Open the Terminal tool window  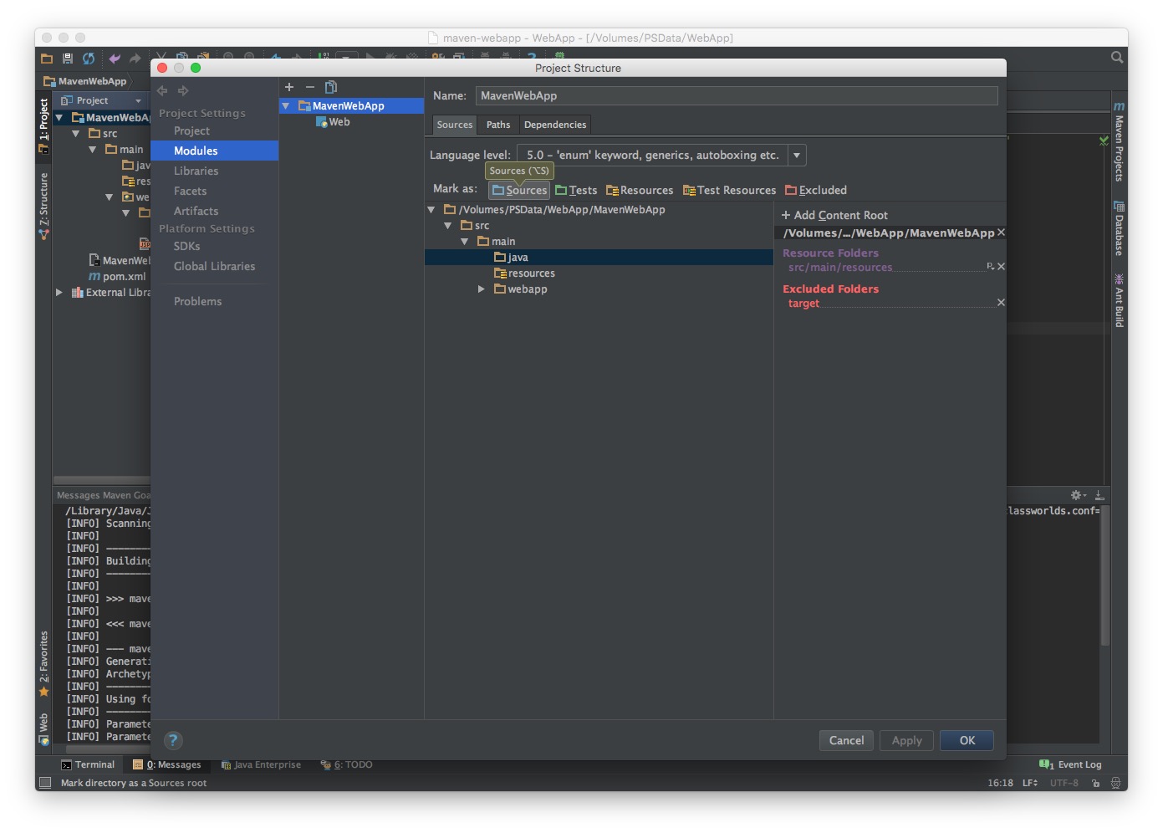click(88, 764)
